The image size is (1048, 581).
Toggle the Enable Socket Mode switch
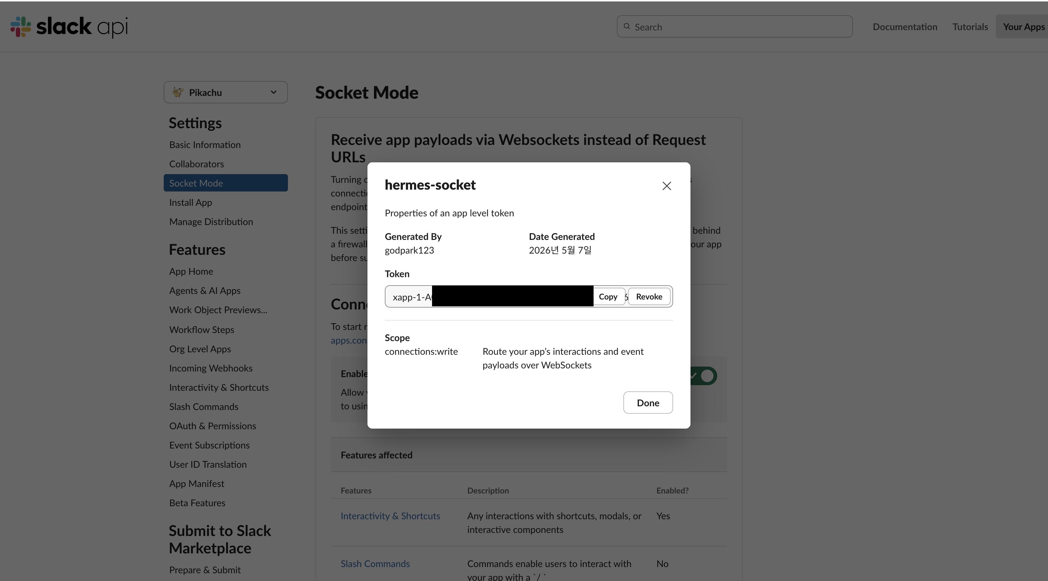704,376
